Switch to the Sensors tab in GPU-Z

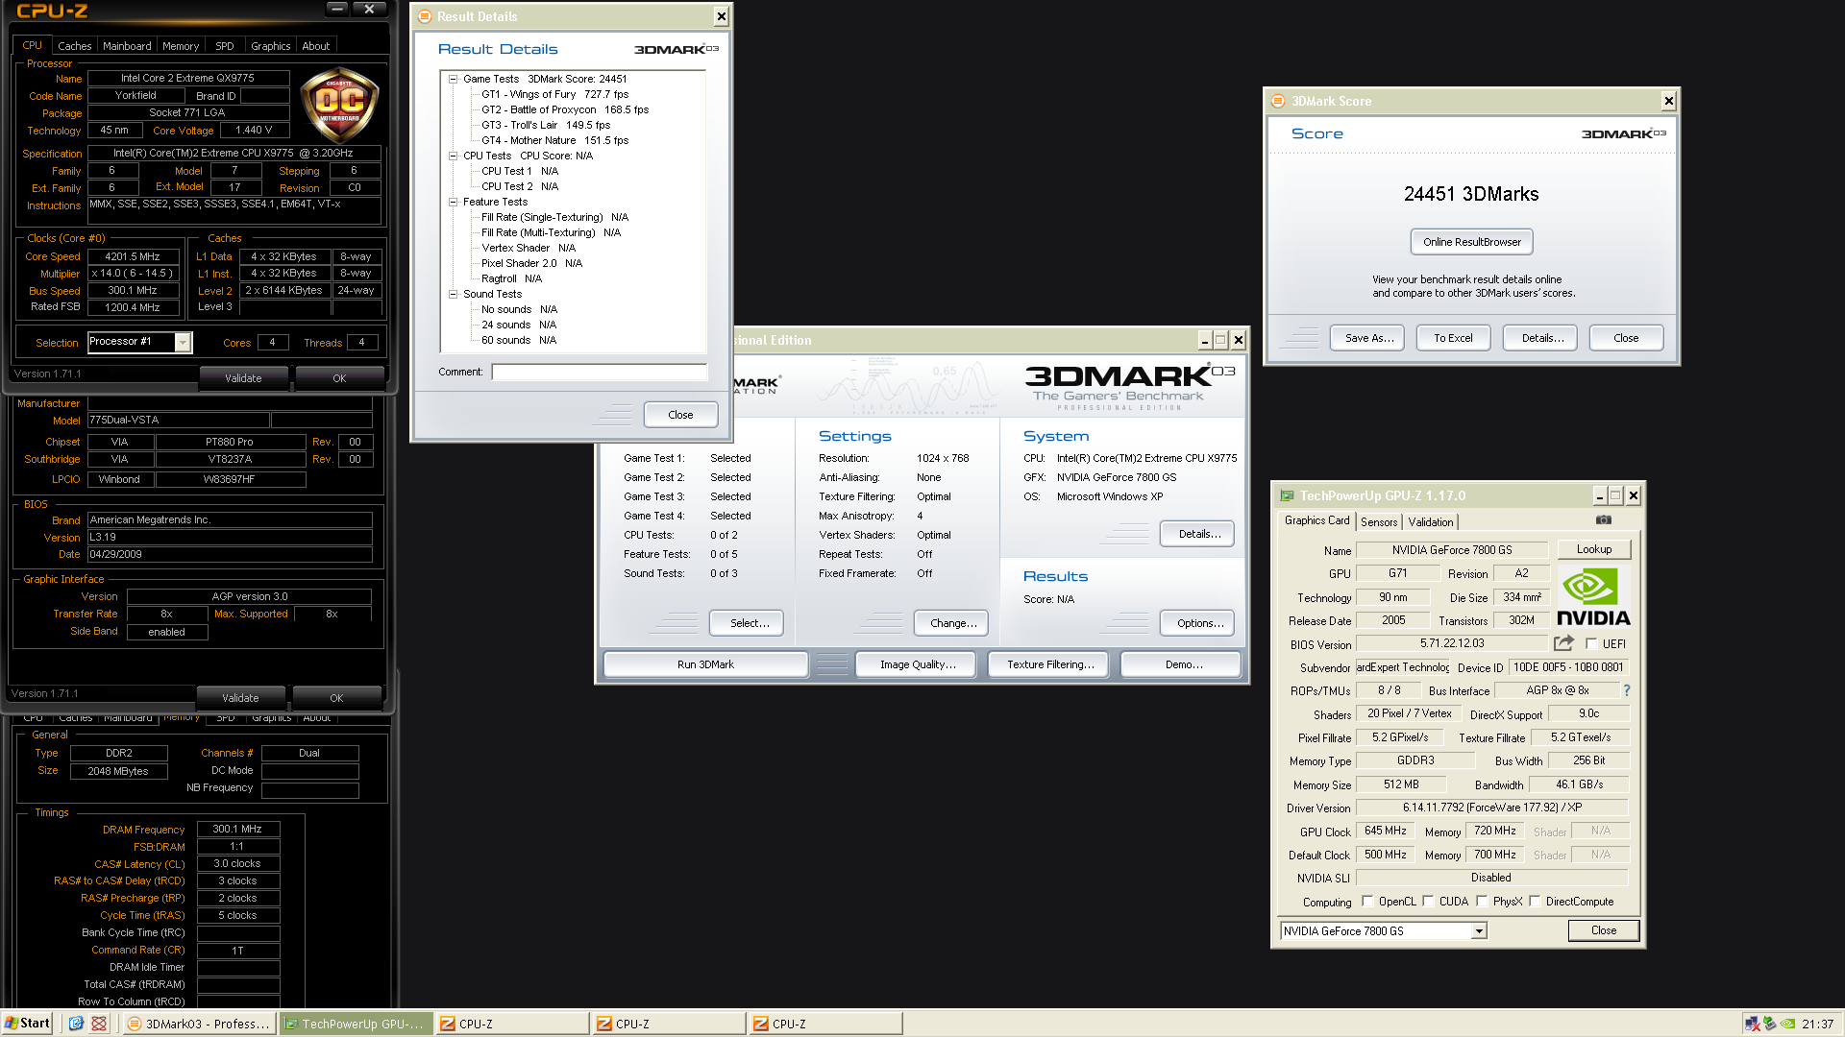coord(1378,521)
